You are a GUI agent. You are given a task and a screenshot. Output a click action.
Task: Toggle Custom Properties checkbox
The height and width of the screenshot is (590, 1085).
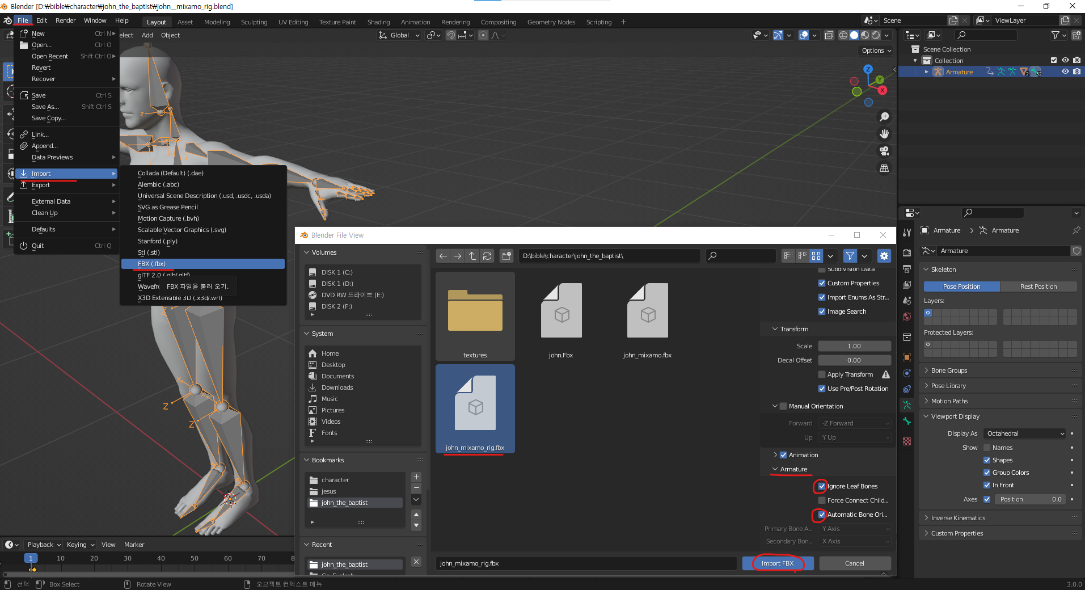pyautogui.click(x=822, y=283)
